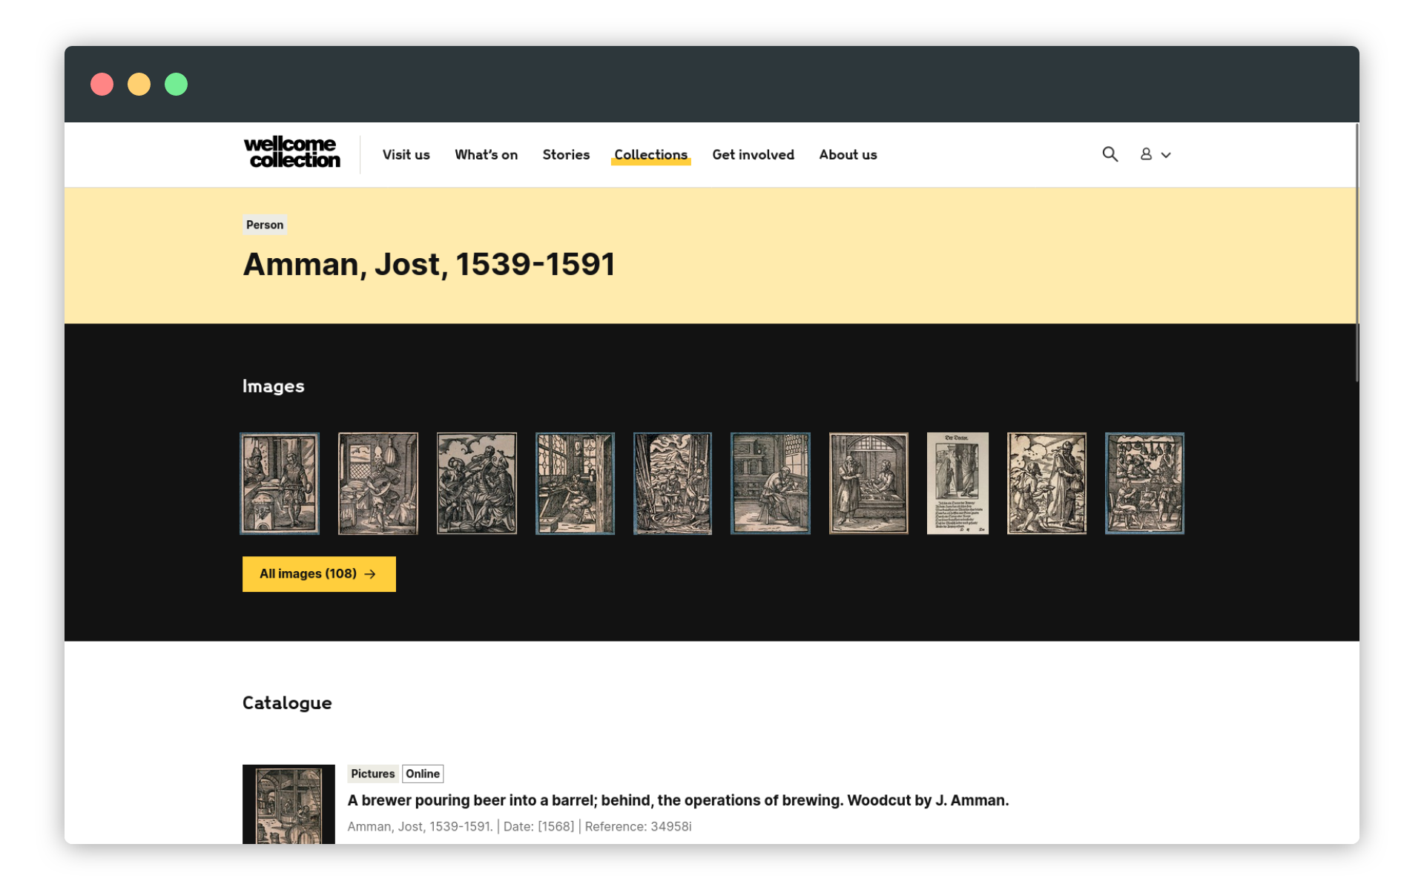Click the Online label on brewer result
This screenshot has height=890, width=1424.
pyautogui.click(x=423, y=774)
